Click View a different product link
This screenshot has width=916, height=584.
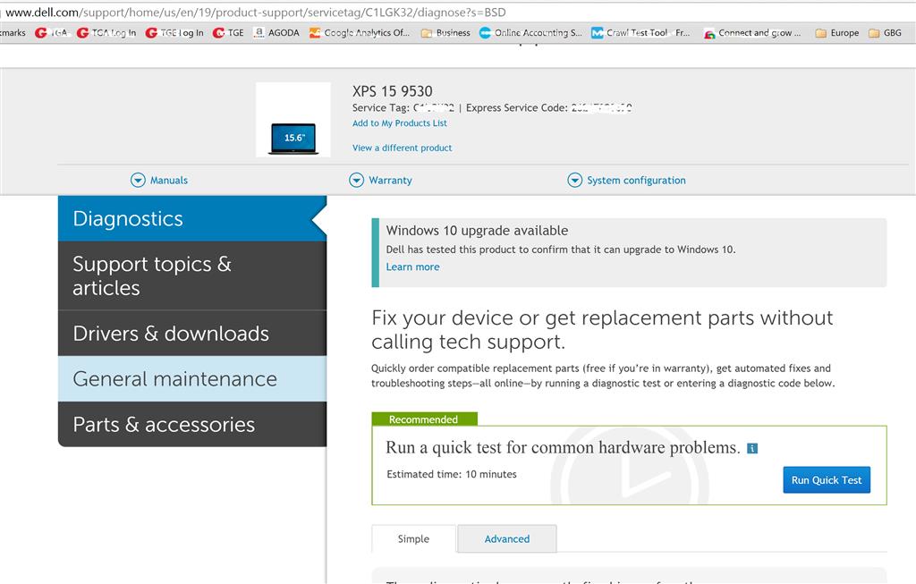pyautogui.click(x=402, y=148)
